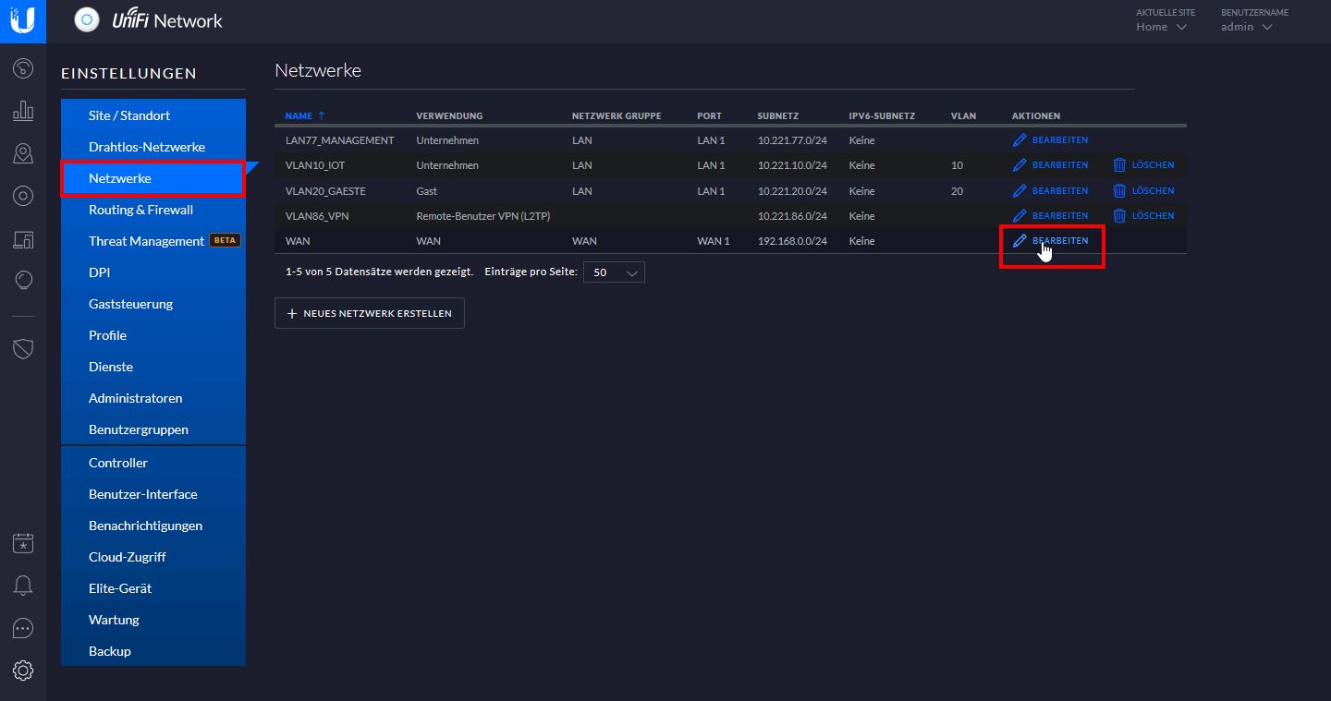Click trash icon for VLAN10_IOT row
Image resolution: width=1331 pixels, height=701 pixels.
click(x=1119, y=165)
